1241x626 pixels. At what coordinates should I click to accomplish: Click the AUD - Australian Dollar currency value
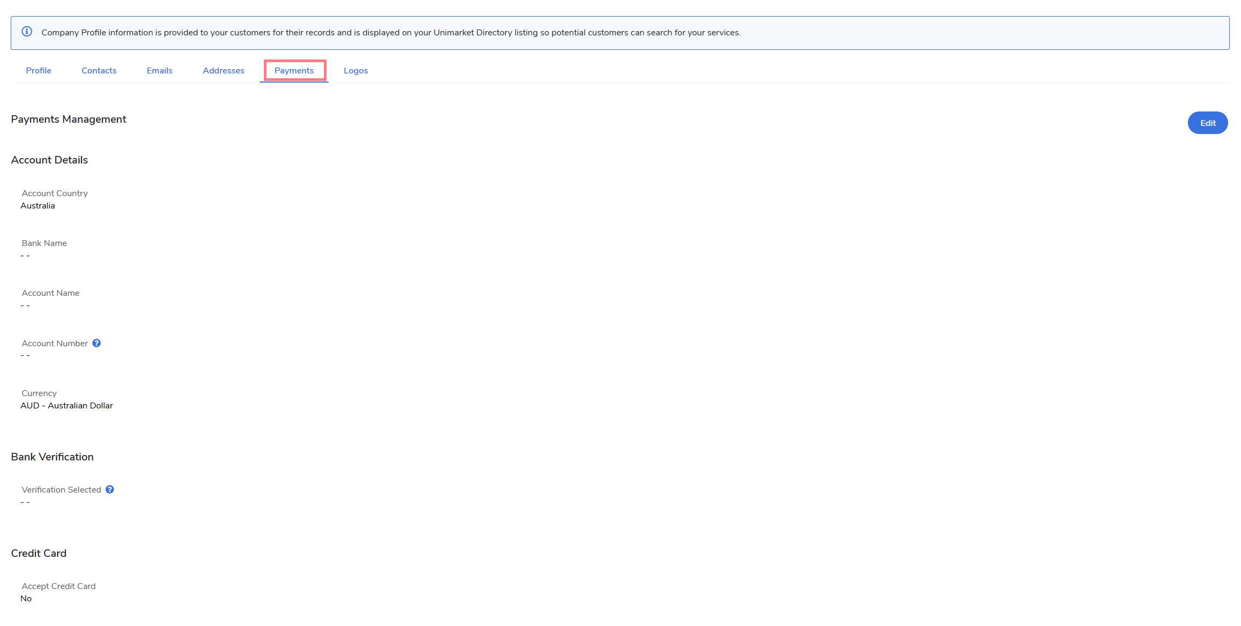click(67, 406)
